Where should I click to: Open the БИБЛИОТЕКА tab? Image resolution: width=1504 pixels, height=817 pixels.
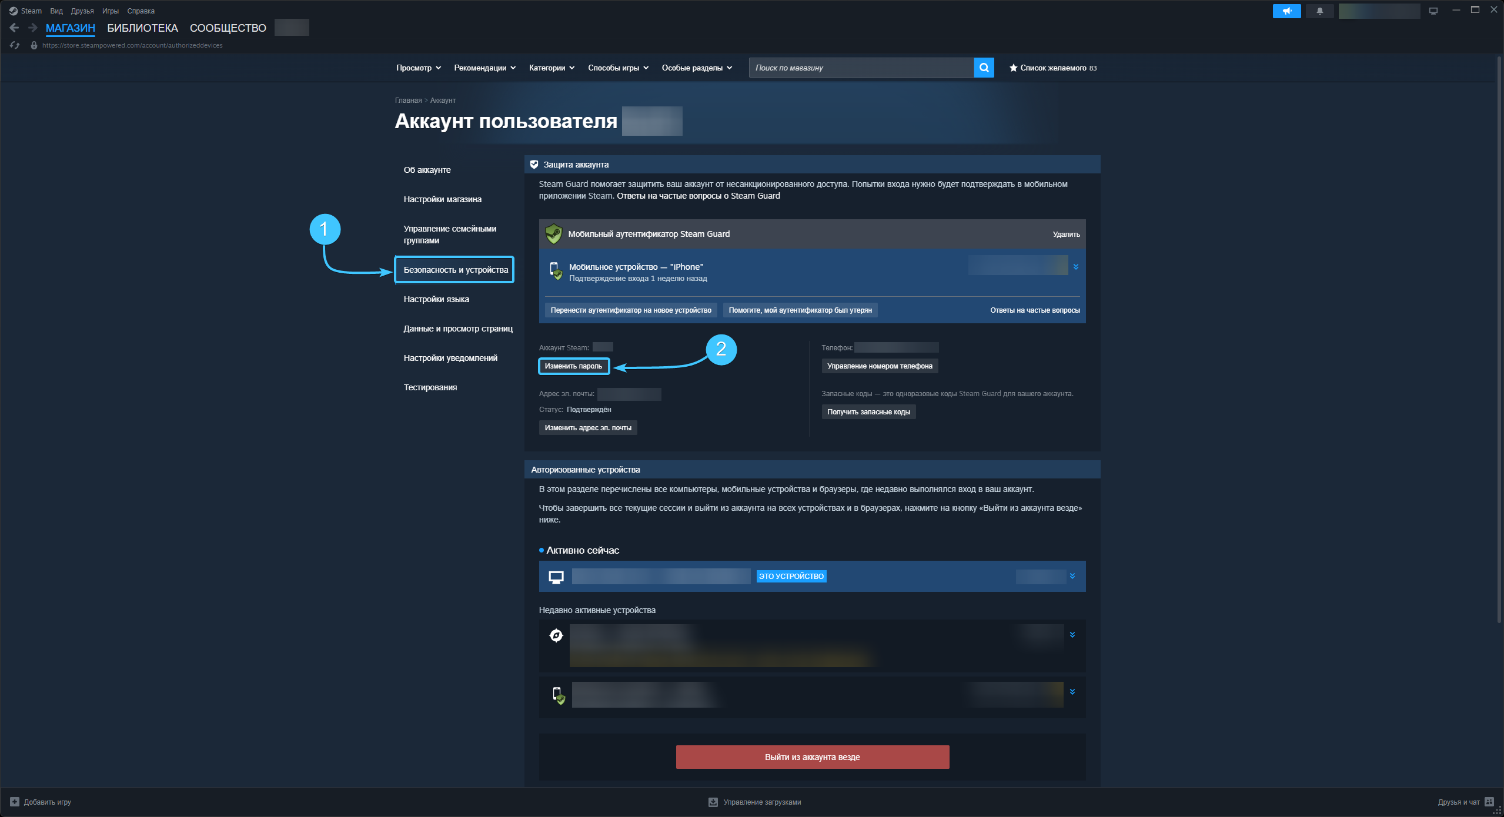(142, 28)
